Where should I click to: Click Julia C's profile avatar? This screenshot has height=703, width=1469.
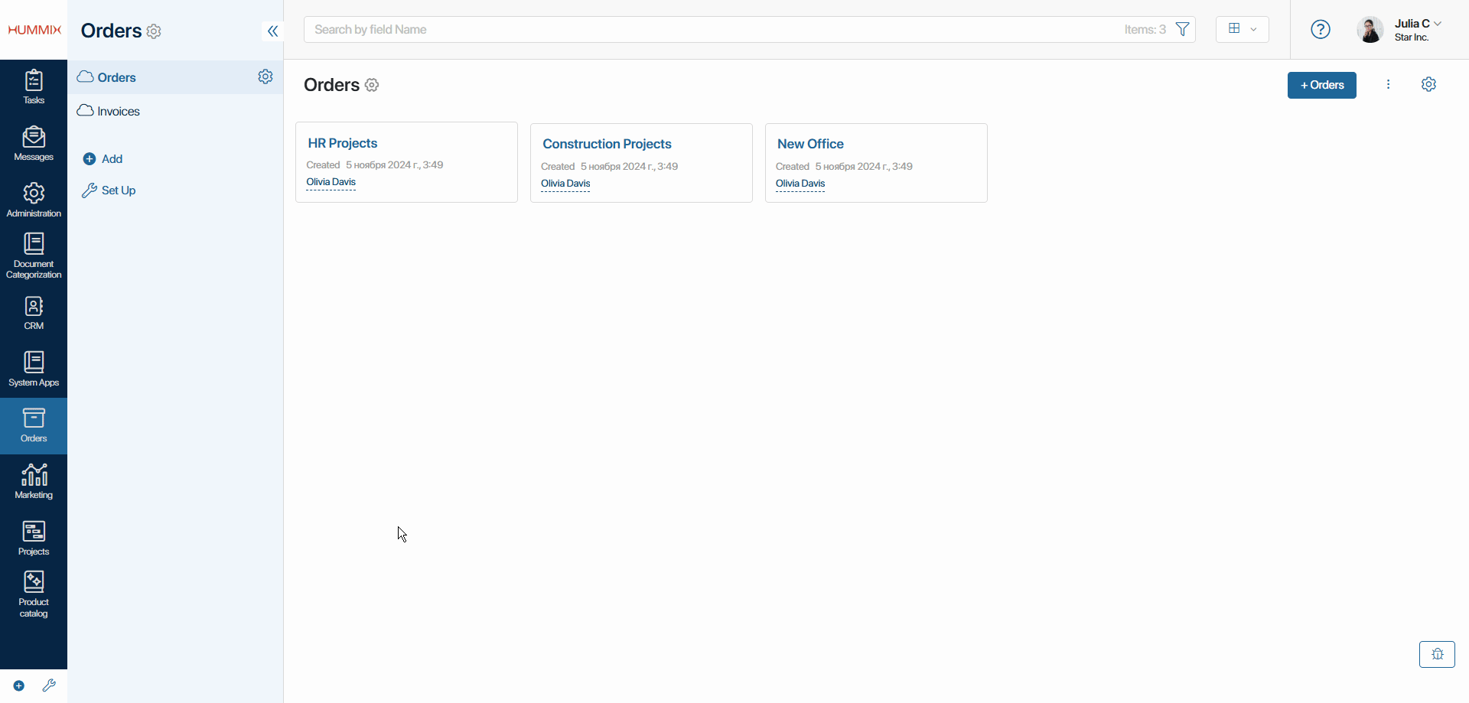1370,29
